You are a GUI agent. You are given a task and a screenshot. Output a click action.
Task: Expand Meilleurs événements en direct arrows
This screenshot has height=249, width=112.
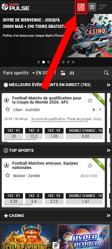click(108, 85)
